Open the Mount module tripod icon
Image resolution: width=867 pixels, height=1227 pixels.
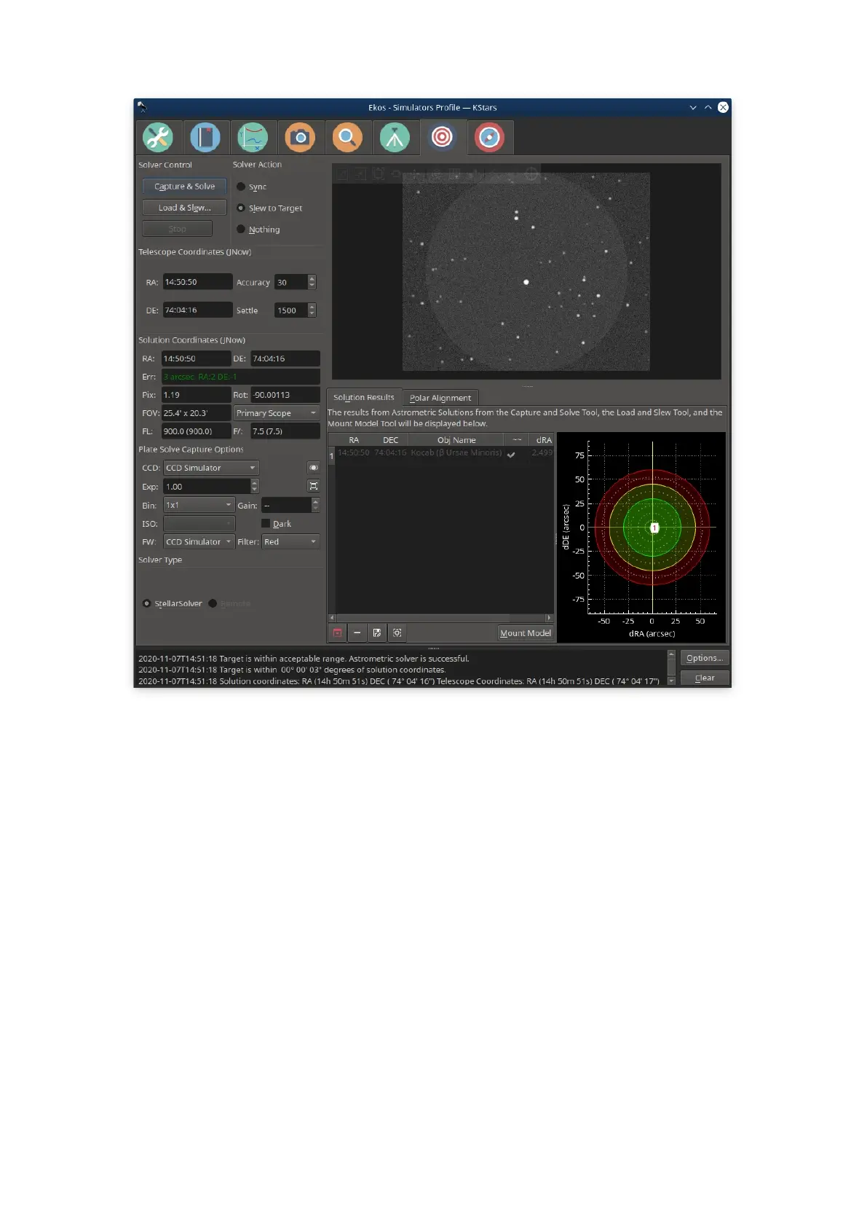tap(395, 137)
